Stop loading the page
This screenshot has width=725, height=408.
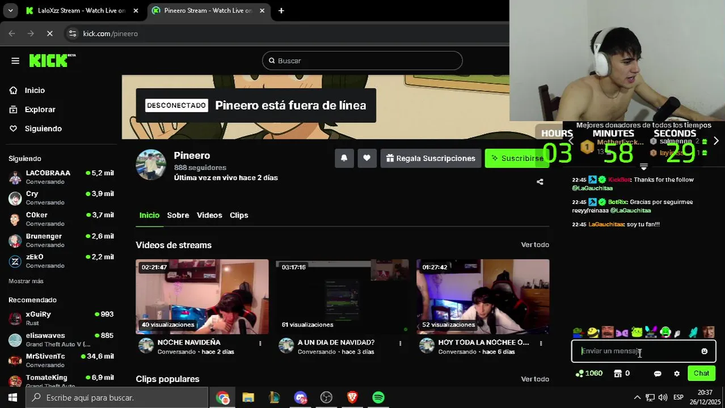tap(49, 33)
